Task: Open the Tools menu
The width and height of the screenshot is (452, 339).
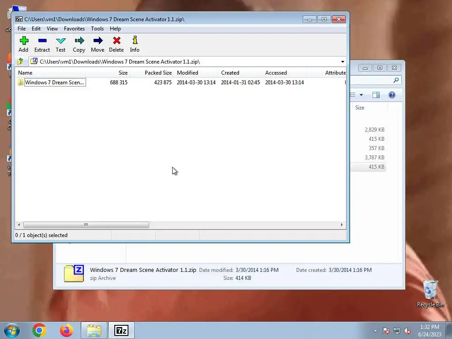Action: click(97, 29)
